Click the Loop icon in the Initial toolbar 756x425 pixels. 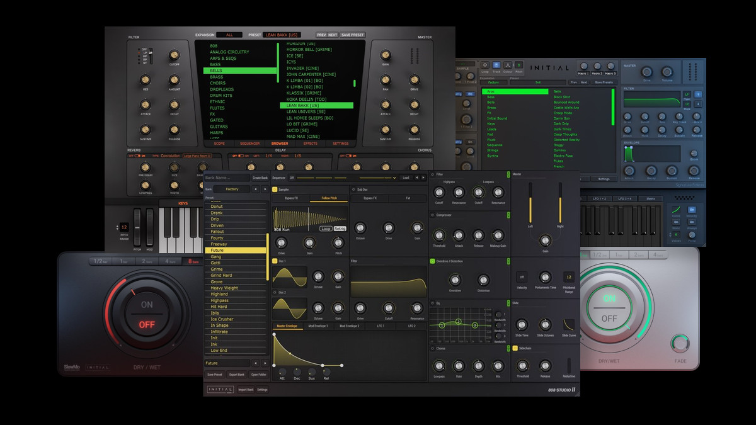[484, 65]
